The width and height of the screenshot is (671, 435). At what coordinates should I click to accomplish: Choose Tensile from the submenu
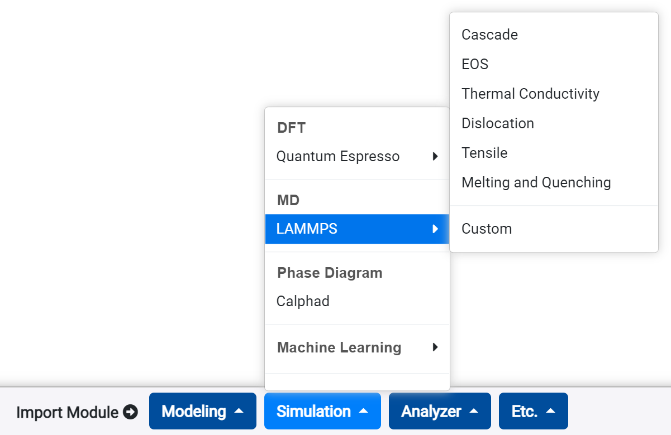point(484,153)
